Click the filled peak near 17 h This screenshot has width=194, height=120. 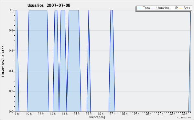112,61
